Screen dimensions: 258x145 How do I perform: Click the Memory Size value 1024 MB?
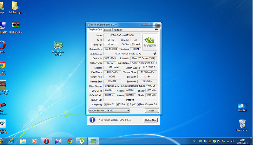click(112, 81)
